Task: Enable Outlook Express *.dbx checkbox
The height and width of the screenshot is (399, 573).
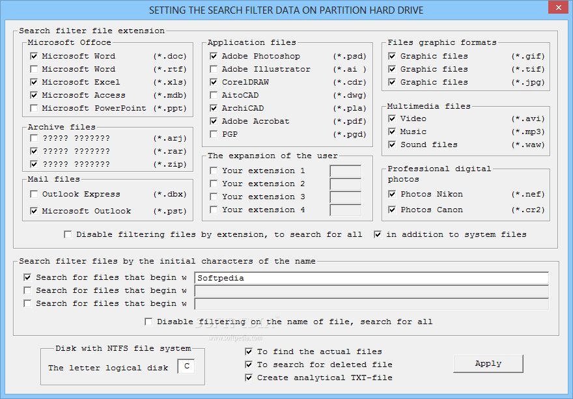Action: coord(34,194)
